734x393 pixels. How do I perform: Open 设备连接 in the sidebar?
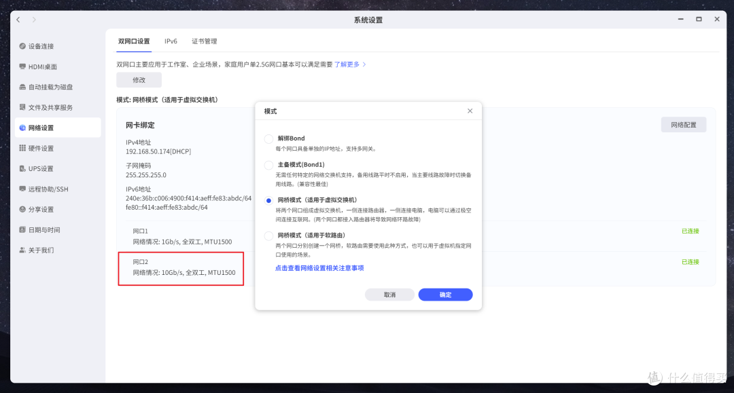pyautogui.click(x=58, y=46)
